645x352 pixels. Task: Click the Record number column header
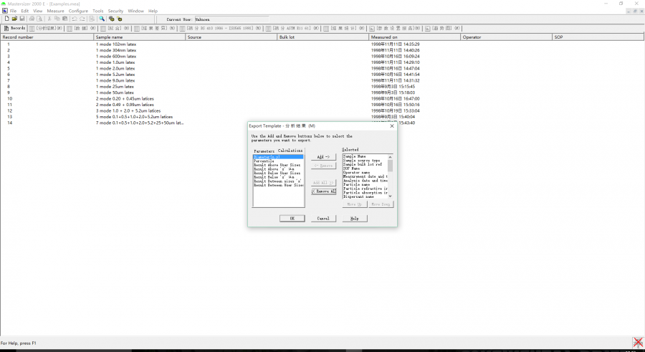[x=47, y=37]
